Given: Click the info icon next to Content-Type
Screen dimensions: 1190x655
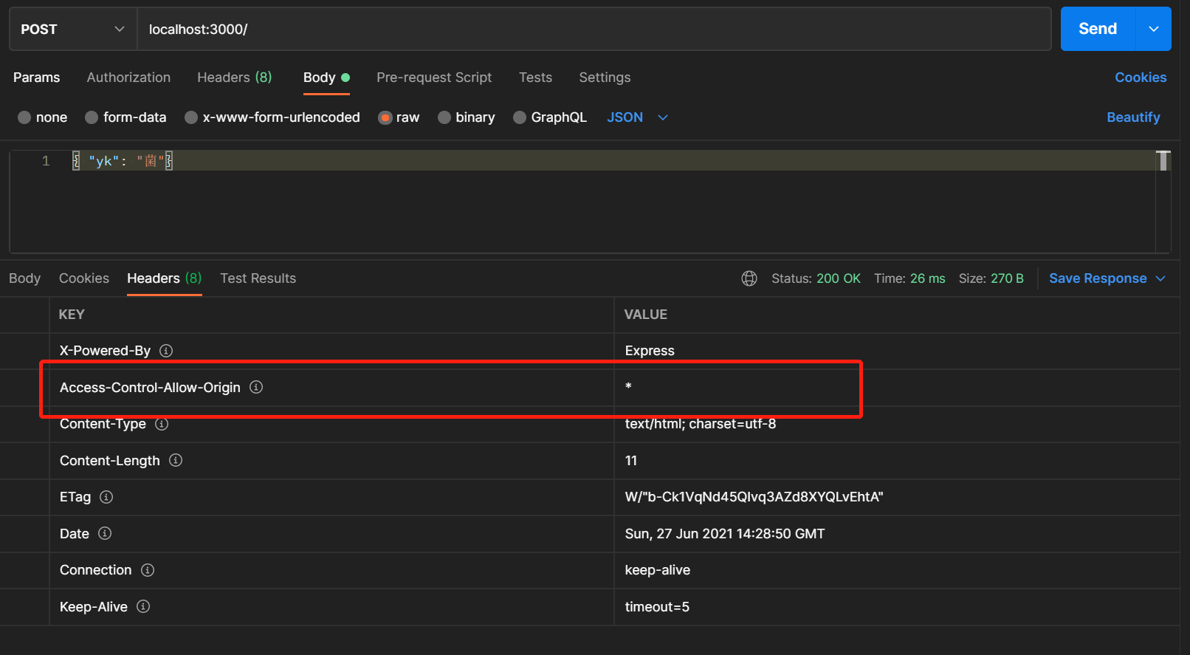Looking at the screenshot, I should [162, 424].
